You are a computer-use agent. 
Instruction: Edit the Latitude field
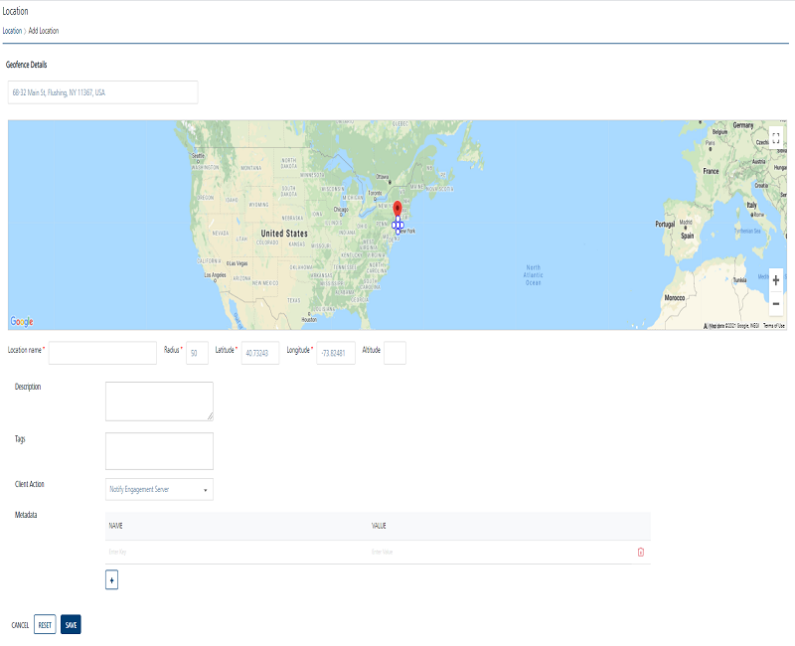(260, 353)
